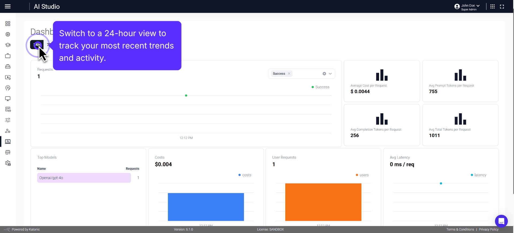The width and height of the screenshot is (514, 233).
Task: Click the monitor display sidebar icon
Action: tap(8, 99)
